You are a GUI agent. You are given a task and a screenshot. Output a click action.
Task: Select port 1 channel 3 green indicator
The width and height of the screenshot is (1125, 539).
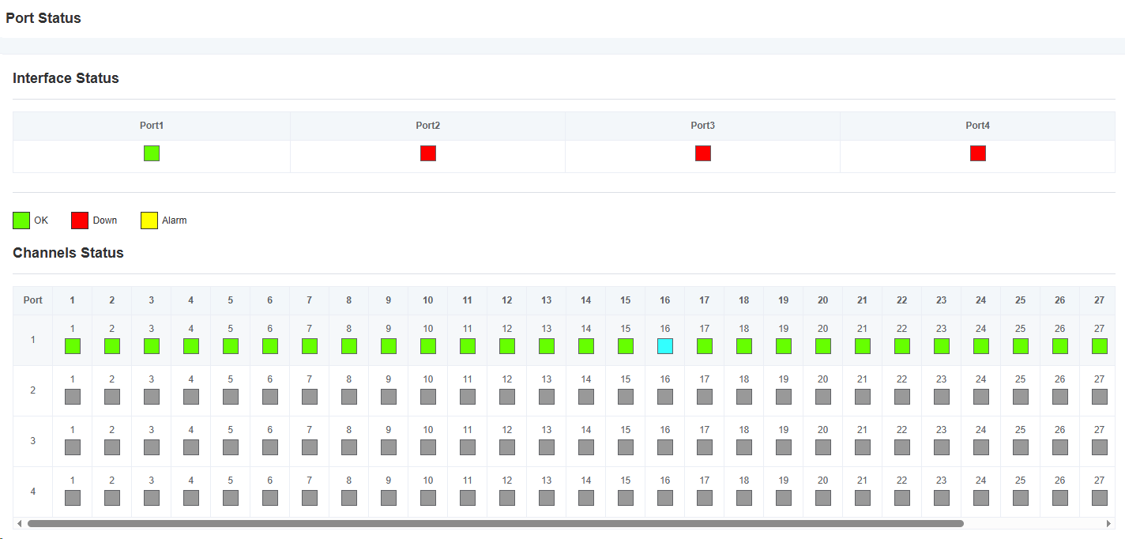click(x=152, y=346)
